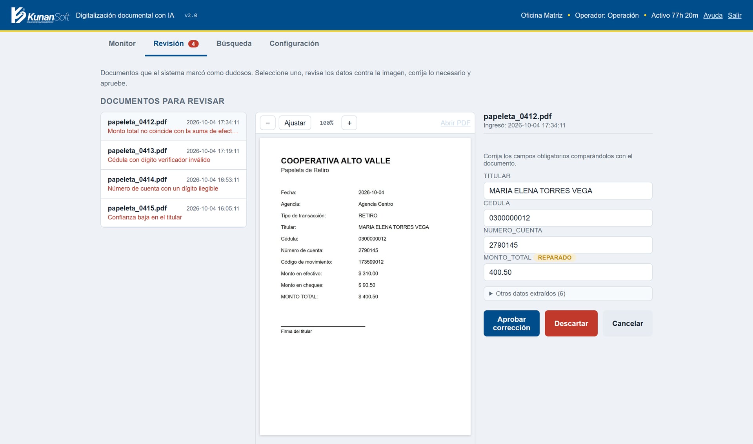Click the Ajustar zoom button
This screenshot has height=444, width=753.
[295, 123]
